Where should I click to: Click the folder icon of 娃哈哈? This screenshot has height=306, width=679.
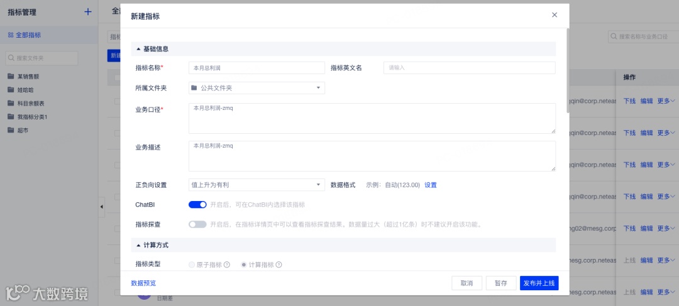[x=11, y=90]
